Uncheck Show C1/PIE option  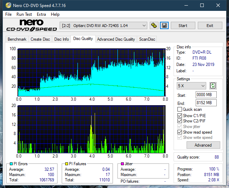[180, 115]
